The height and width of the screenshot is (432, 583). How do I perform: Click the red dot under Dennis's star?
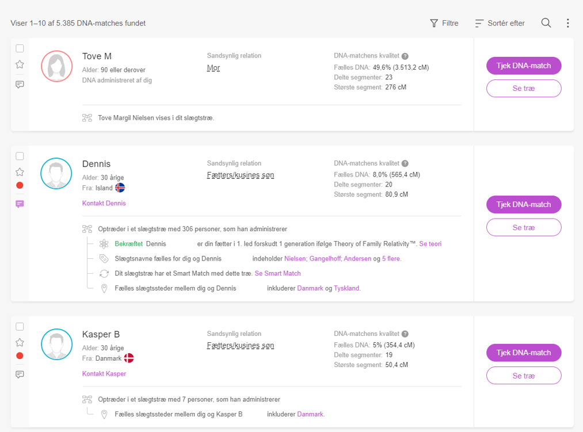[20, 185]
